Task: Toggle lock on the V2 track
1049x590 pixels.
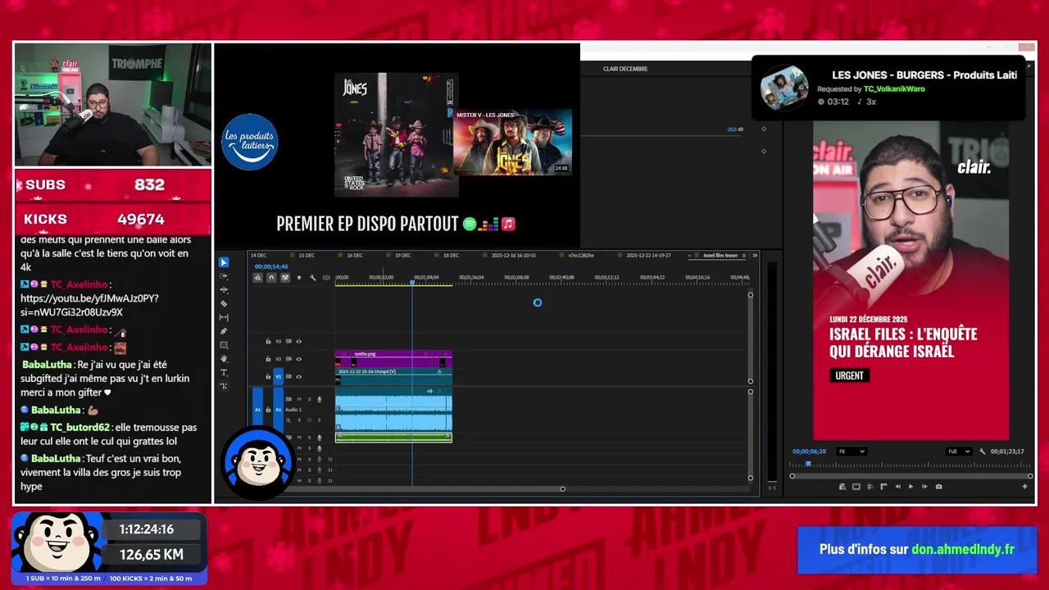Action: tap(268, 359)
